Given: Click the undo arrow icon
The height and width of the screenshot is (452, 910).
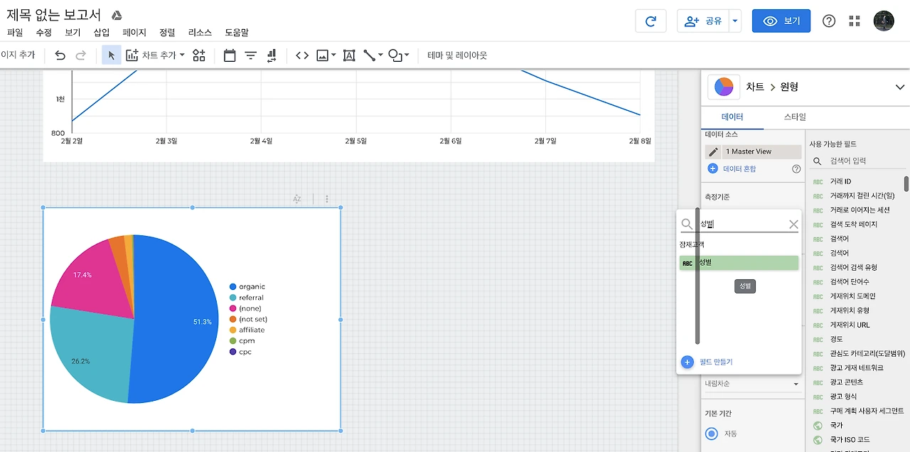Looking at the screenshot, I should [60, 55].
